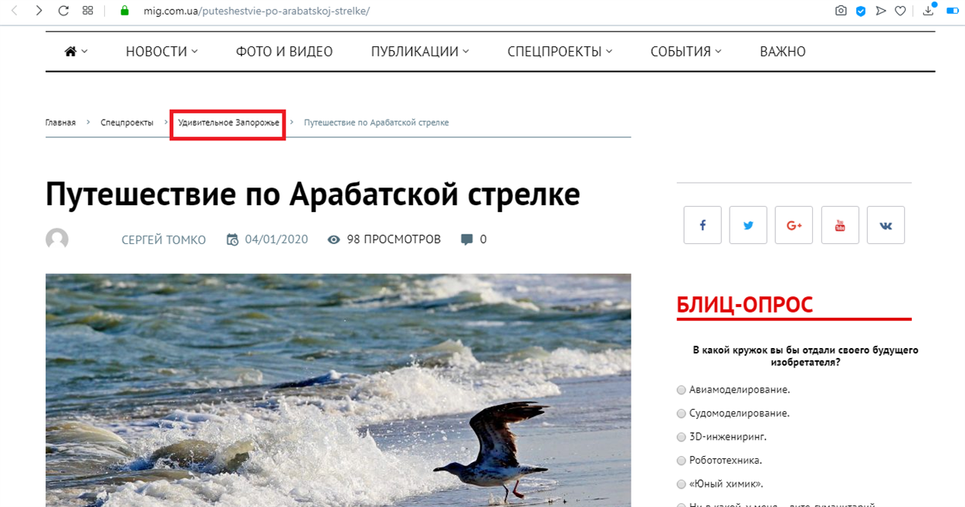Screen dimensions: 965x507
Task: Click the 04/01/2020 date link
Action: pos(276,239)
